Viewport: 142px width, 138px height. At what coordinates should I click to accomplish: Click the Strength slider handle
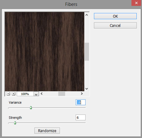15,123
